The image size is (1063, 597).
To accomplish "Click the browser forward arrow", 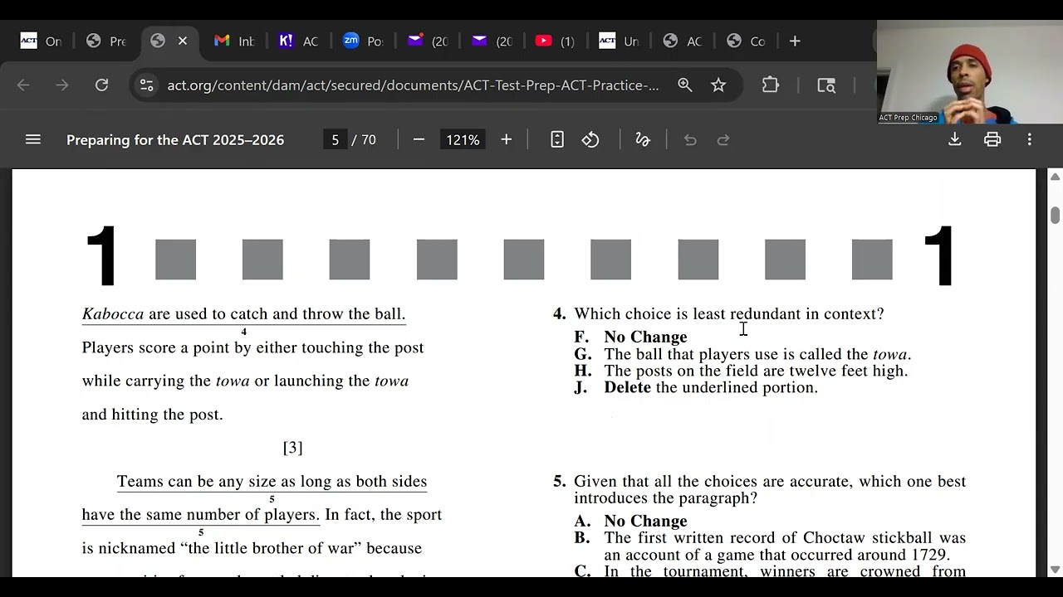I will 62,85.
